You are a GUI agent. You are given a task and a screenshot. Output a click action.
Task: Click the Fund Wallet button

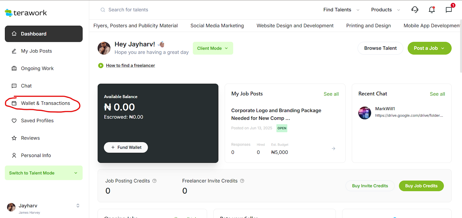(x=126, y=147)
